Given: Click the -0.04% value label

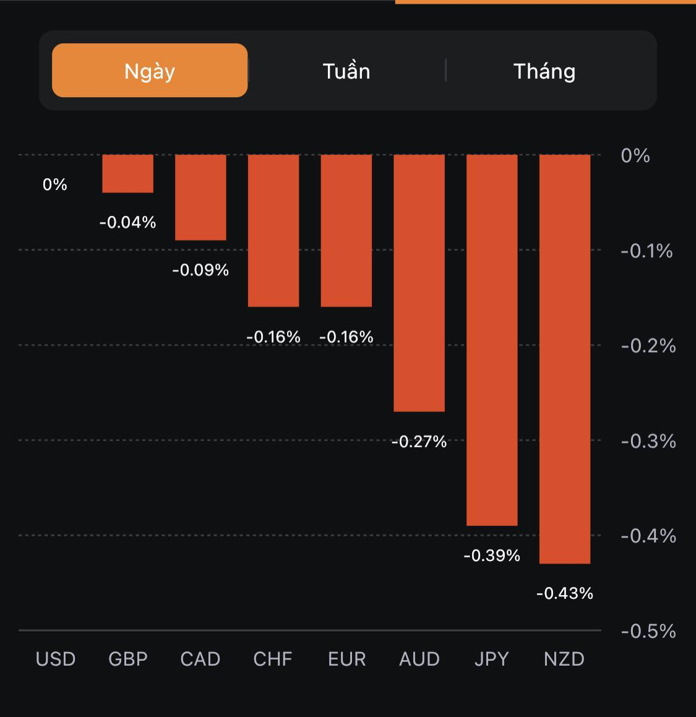Looking at the screenshot, I should point(127,222).
